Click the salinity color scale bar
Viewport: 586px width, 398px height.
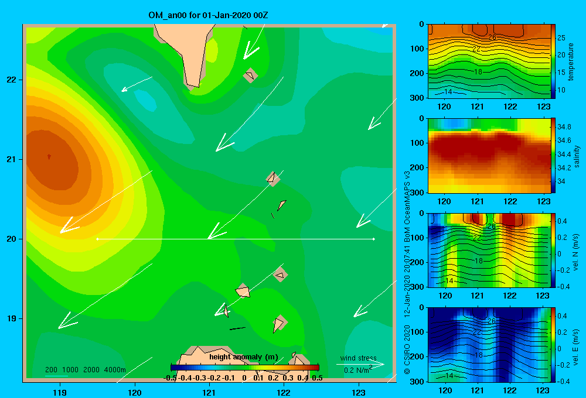click(553, 156)
